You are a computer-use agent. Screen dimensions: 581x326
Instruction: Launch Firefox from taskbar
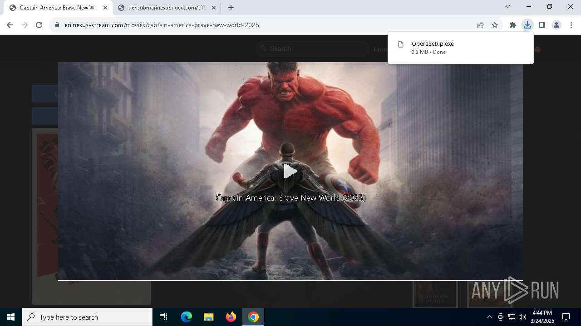pos(231,317)
